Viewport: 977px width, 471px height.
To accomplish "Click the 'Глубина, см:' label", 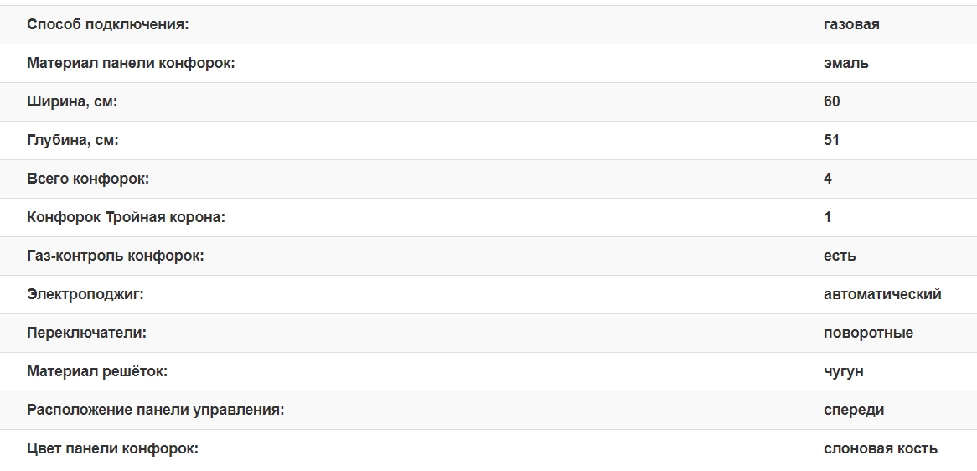I will pos(73,140).
